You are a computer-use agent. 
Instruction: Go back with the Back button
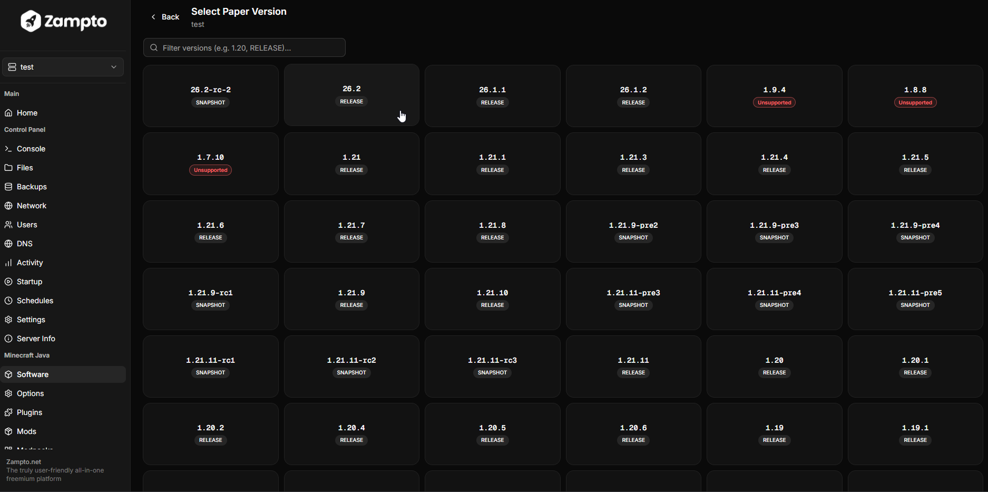click(x=165, y=17)
